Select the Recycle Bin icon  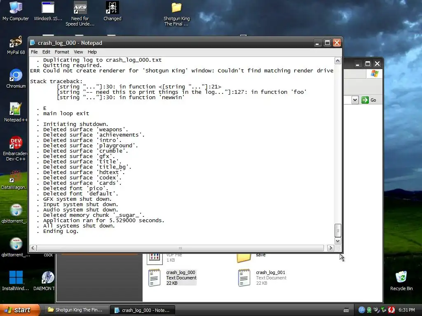pyautogui.click(x=401, y=281)
